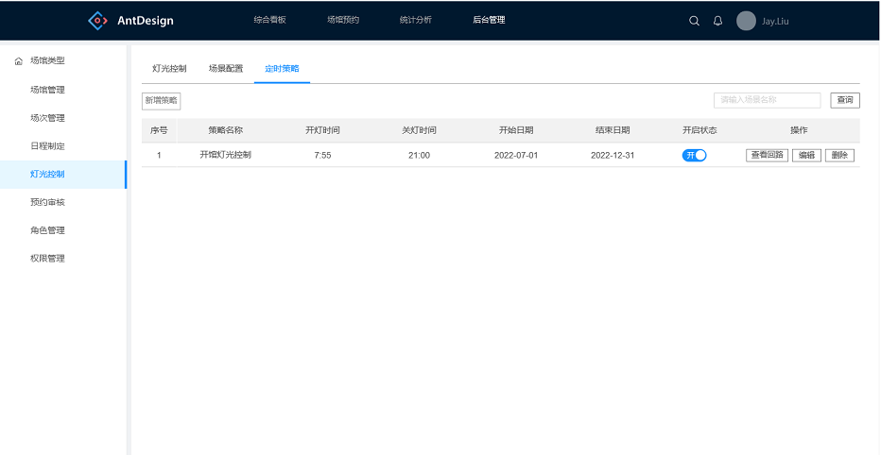This screenshot has height=455, width=881.
Task: Click the AntDesign logo icon
Action: pos(97,20)
